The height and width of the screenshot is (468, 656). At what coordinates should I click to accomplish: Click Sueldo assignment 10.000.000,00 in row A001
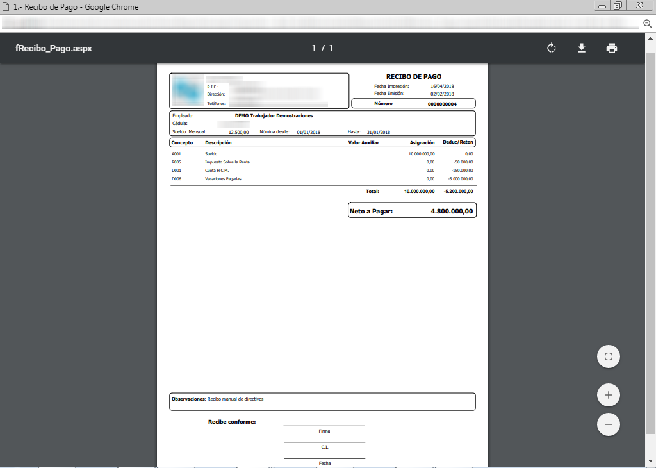[422, 154]
